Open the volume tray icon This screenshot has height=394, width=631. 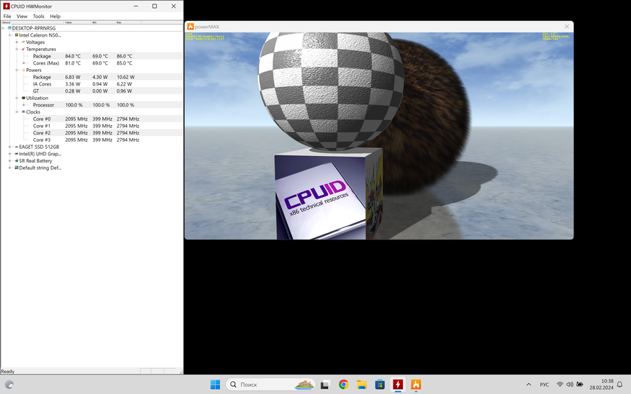coord(570,385)
